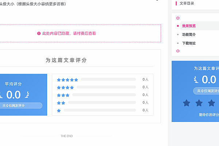Screen dimensions: 219x146
Task: Click the one-star rating row icon
Action: (59, 111)
